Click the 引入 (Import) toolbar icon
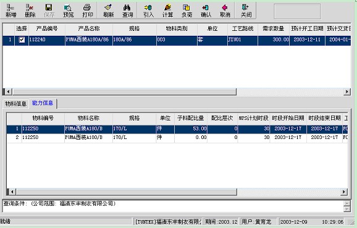This screenshot has width=357, height=228. 148,11
